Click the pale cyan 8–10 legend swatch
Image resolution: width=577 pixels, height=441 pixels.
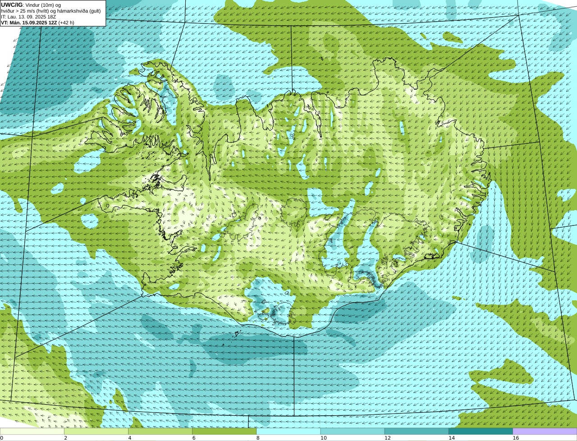pos(288,431)
